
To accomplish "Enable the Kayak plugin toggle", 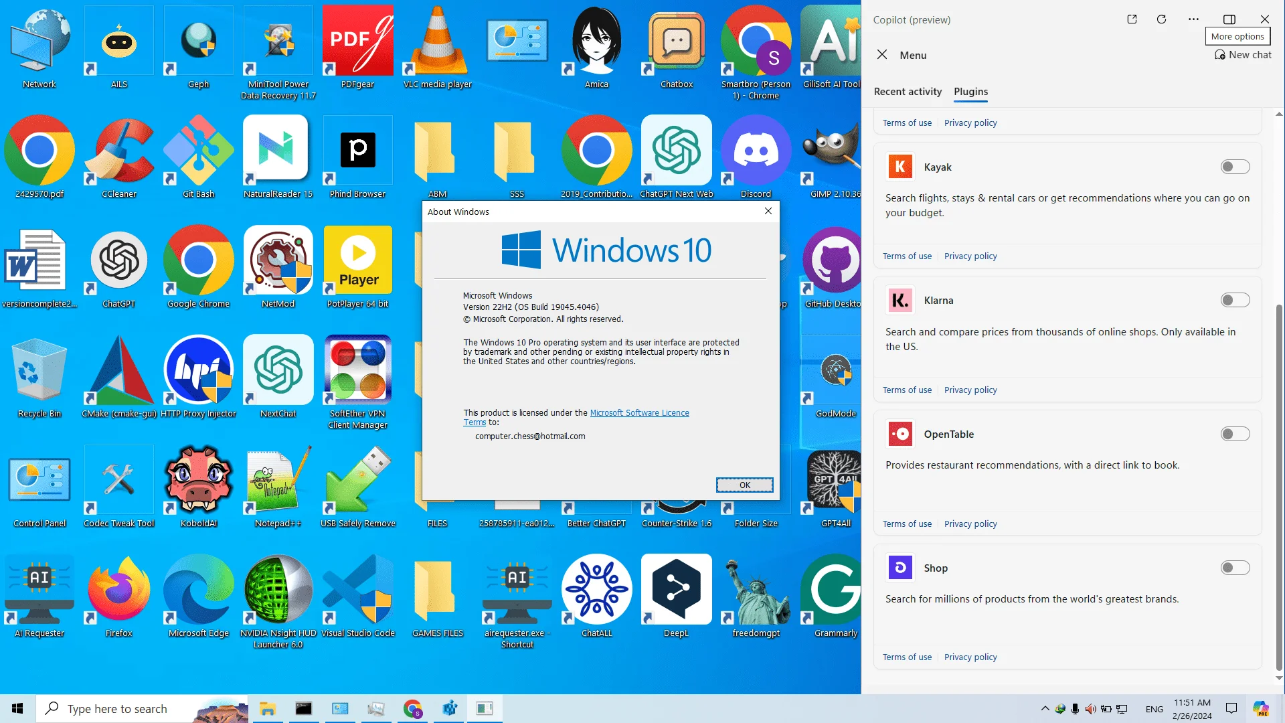I will click(x=1235, y=167).
